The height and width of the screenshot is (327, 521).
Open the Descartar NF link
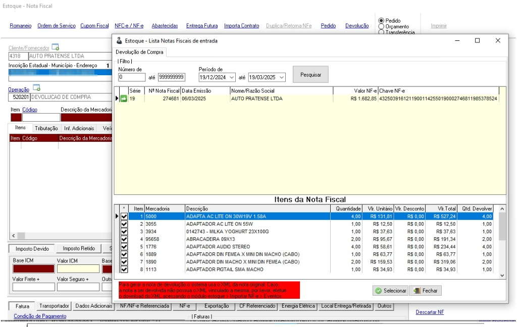[430, 312]
